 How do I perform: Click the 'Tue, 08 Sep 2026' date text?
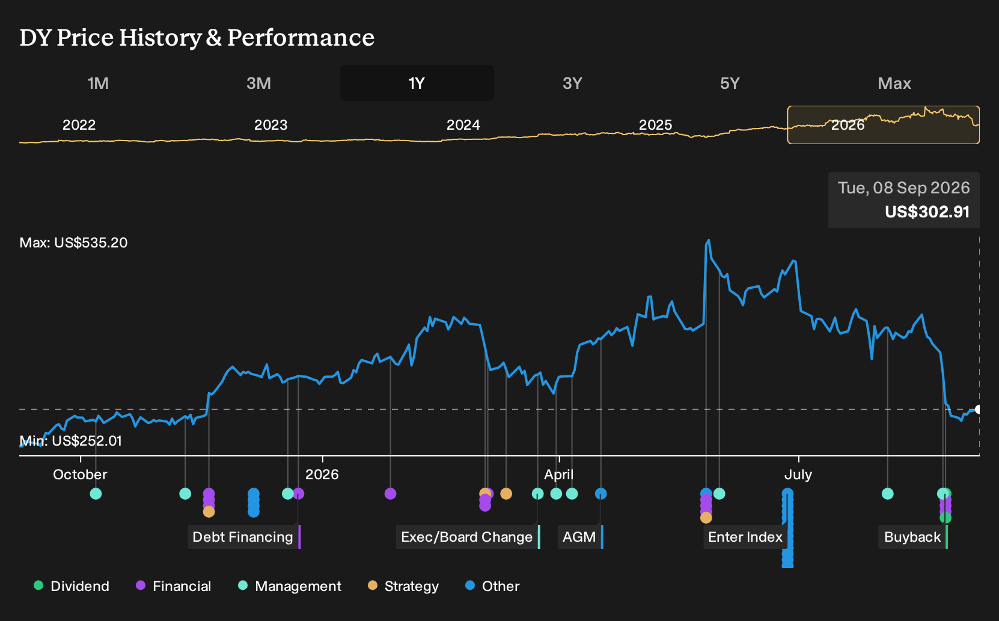904,188
